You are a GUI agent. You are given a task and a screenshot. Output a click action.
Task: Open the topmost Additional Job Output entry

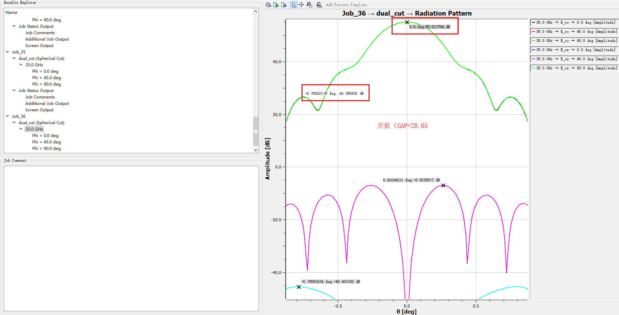click(47, 39)
